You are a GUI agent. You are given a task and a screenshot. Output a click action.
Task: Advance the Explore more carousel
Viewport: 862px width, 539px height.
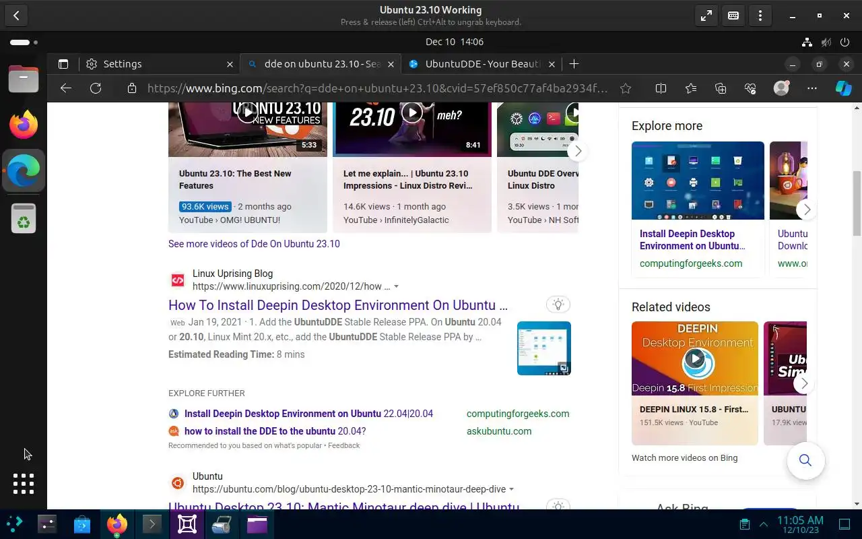pos(806,210)
